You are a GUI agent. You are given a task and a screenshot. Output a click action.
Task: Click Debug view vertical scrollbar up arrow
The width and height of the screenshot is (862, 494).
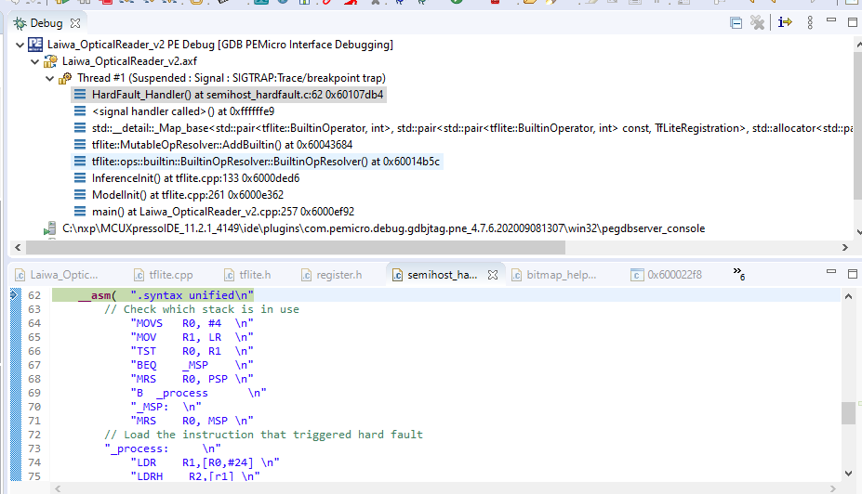[857, 44]
